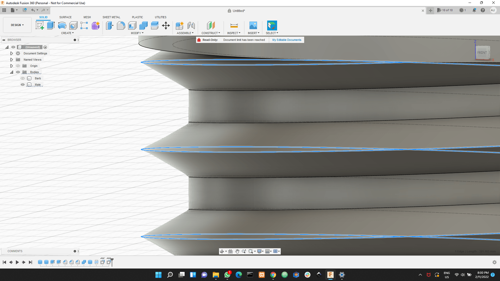Open the Hole tool

[73, 25]
